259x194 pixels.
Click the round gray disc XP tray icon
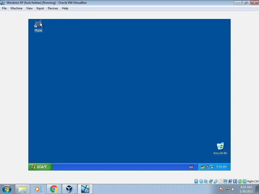tap(207, 167)
